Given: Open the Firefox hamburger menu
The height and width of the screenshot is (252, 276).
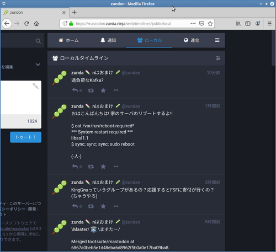Looking at the screenshot, I should click(x=269, y=24).
